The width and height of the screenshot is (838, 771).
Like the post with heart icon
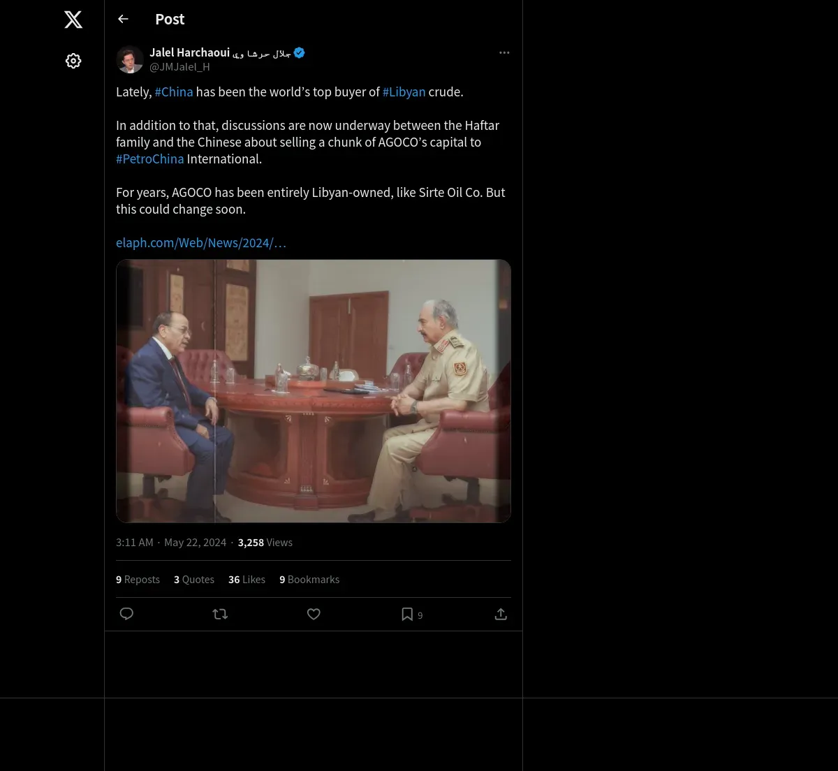point(314,614)
